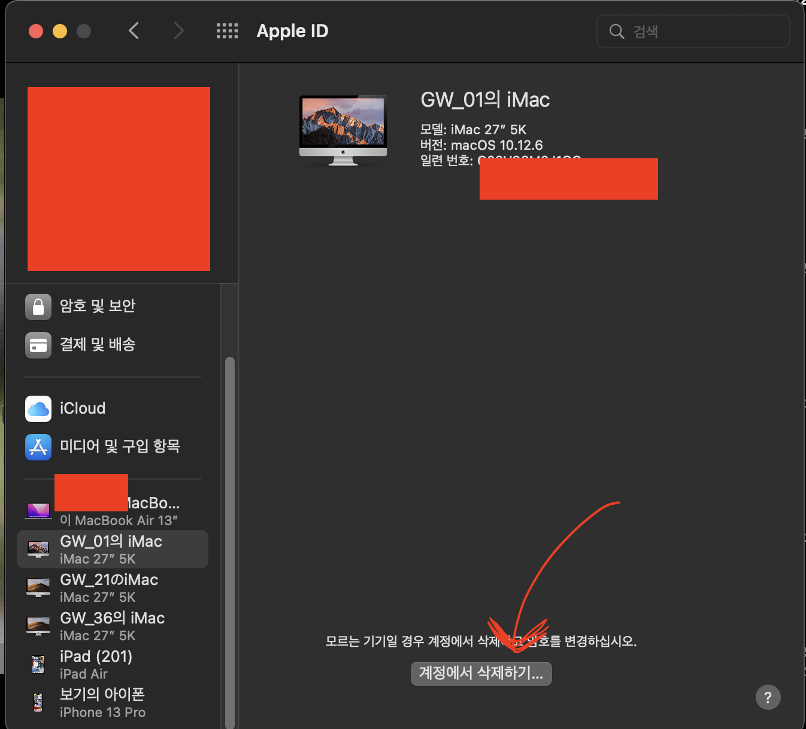Click the iPad (201) device icon
Image resolution: width=806 pixels, height=729 pixels.
38,664
